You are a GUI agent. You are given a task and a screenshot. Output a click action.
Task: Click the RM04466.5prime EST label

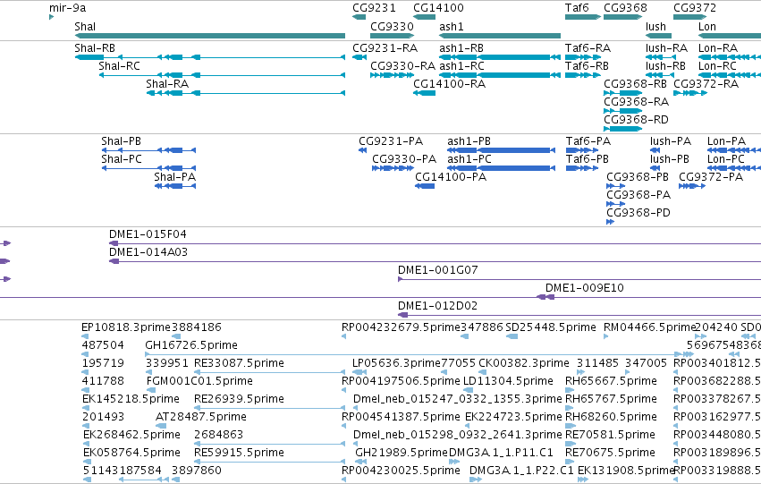649,327
